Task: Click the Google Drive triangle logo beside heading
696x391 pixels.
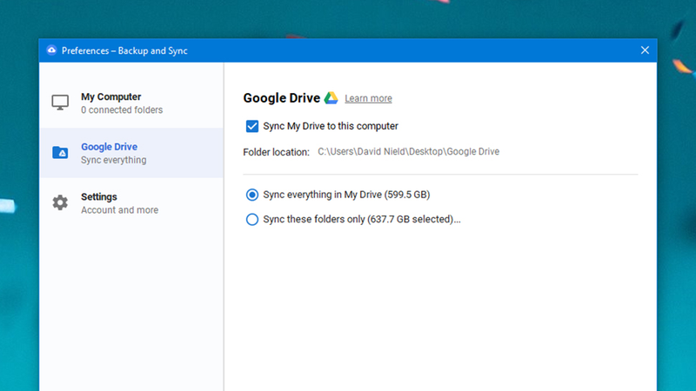Action: [331, 98]
